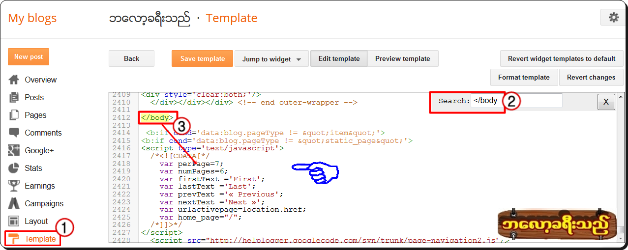Click the line with prevText Previous
628x250 pixels.
coord(221,194)
